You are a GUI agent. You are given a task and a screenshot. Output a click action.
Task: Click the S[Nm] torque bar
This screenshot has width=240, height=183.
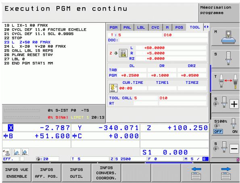coord(22,118)
